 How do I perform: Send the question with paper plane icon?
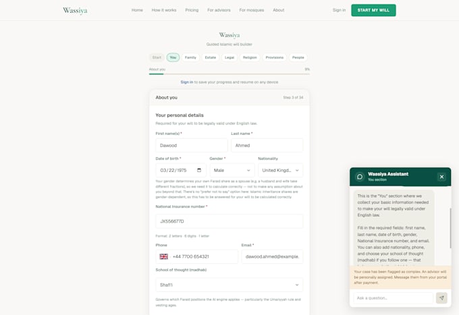441,297
